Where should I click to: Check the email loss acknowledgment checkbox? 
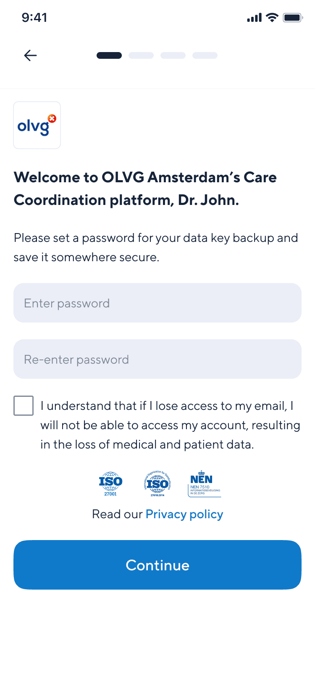pyautogui.click(x=24, y=405)
